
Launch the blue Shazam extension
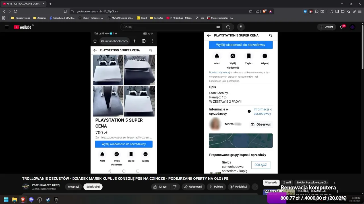[305, 11]
